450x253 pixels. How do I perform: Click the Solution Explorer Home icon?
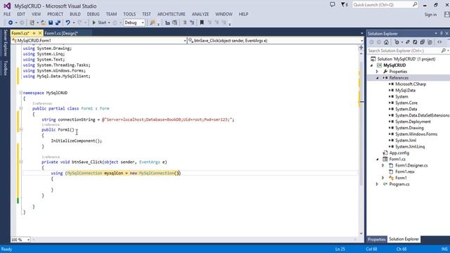click(x=386, y=42)
